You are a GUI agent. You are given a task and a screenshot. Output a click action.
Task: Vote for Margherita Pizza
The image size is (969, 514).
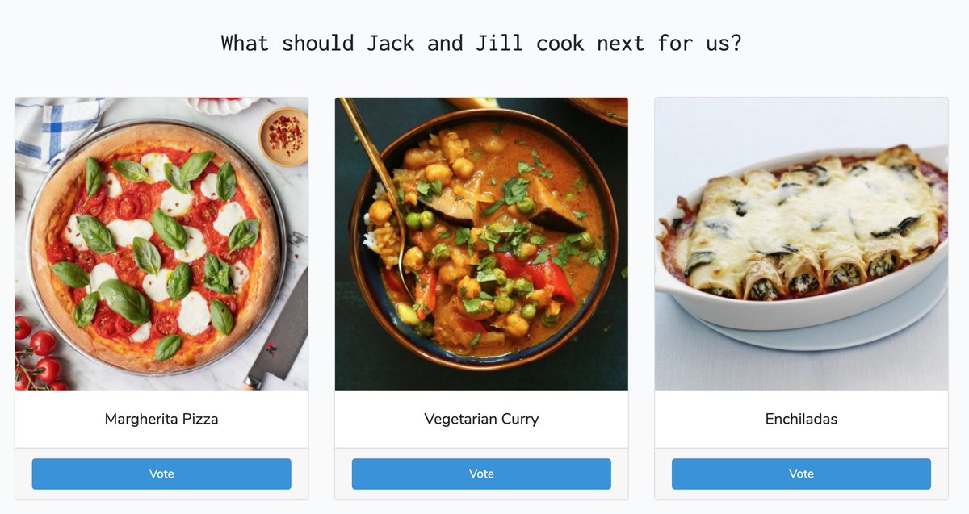(x=161, y=474)
